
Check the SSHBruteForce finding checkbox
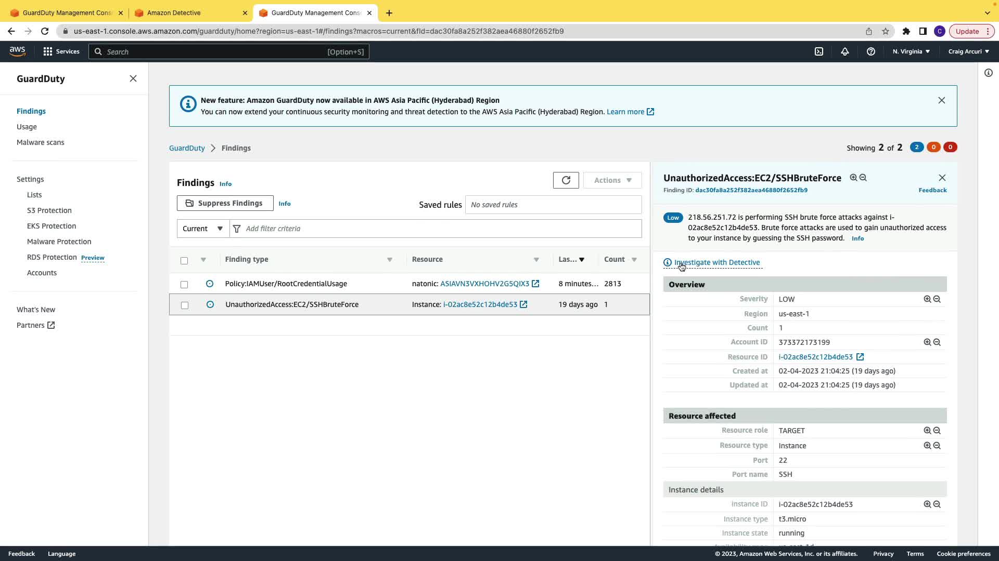pyautogui.click(x=184, y=305)
